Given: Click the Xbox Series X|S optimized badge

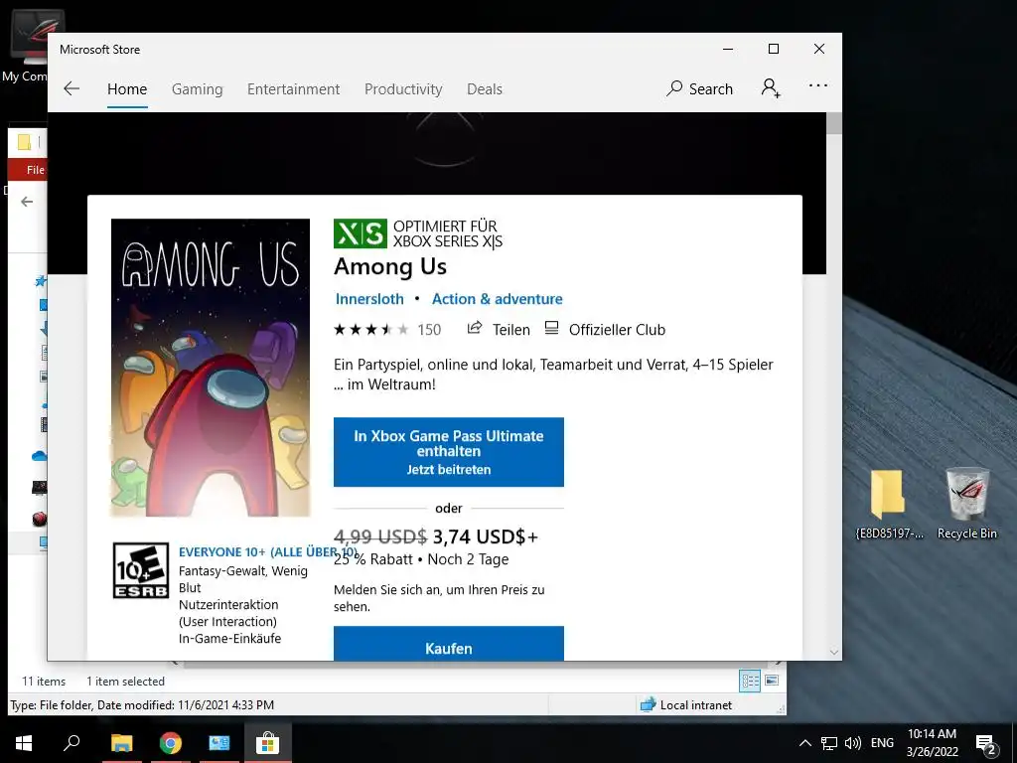Looking at the screenshot, I should coord(418,233).
